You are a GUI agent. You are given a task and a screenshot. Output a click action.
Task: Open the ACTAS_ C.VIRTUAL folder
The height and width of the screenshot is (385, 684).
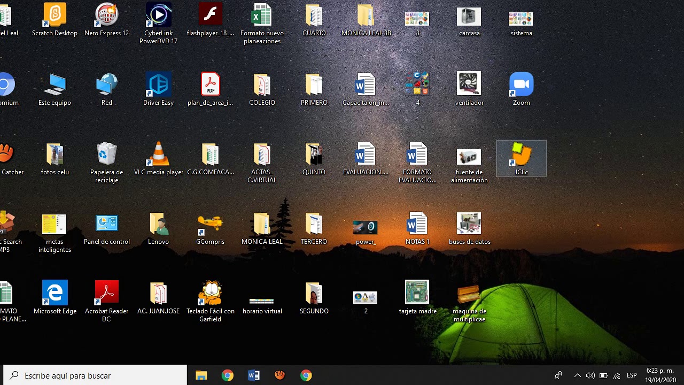click(262, 163)
